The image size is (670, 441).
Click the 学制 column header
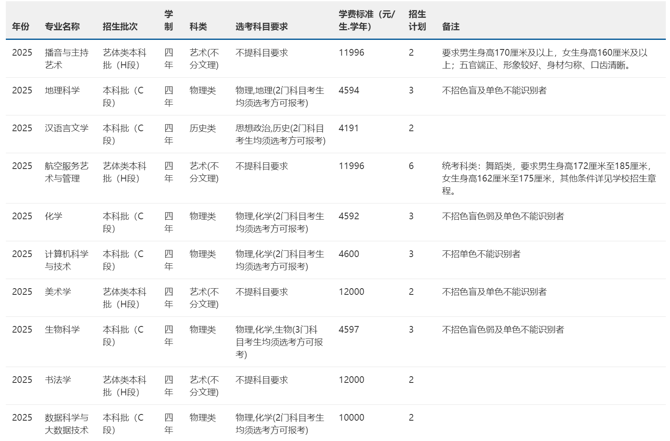click(169, 20)
